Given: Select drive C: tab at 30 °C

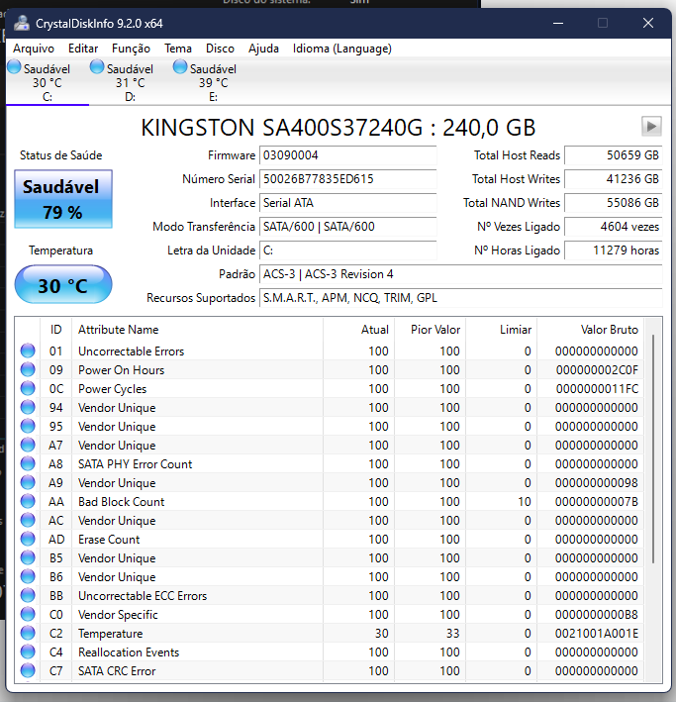Looking at the screenshot, I should click(x=48, y=82).
